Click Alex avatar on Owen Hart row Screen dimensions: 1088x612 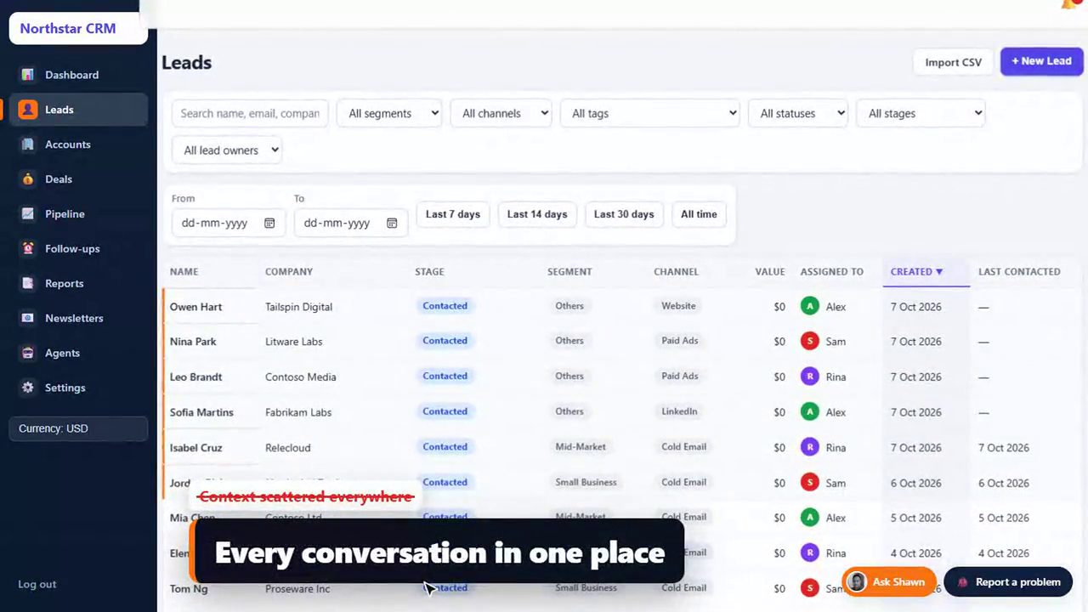[x=810, y=306]
